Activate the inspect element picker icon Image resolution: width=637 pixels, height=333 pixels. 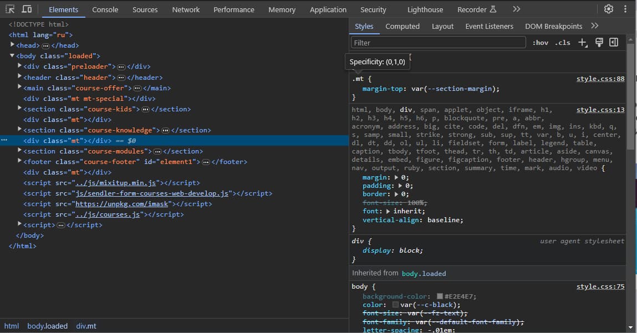11,9
